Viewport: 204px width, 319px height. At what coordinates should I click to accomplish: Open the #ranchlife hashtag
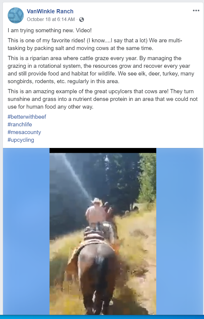coord(20,125)
